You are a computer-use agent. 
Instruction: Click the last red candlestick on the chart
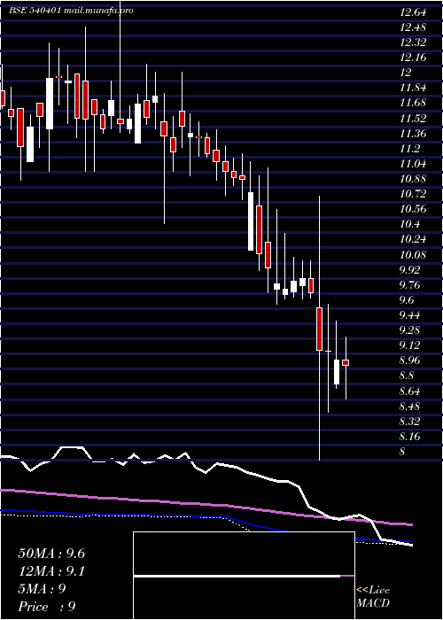[x=346, y=362]
